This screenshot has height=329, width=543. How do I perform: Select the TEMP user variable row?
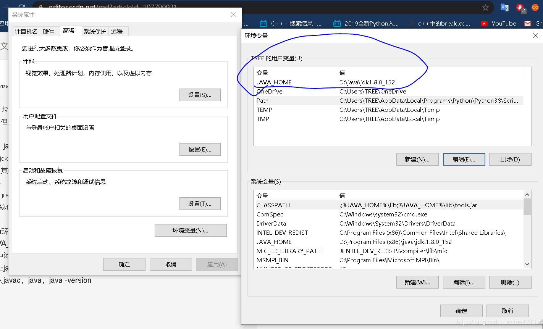click(x=388, y=110)
